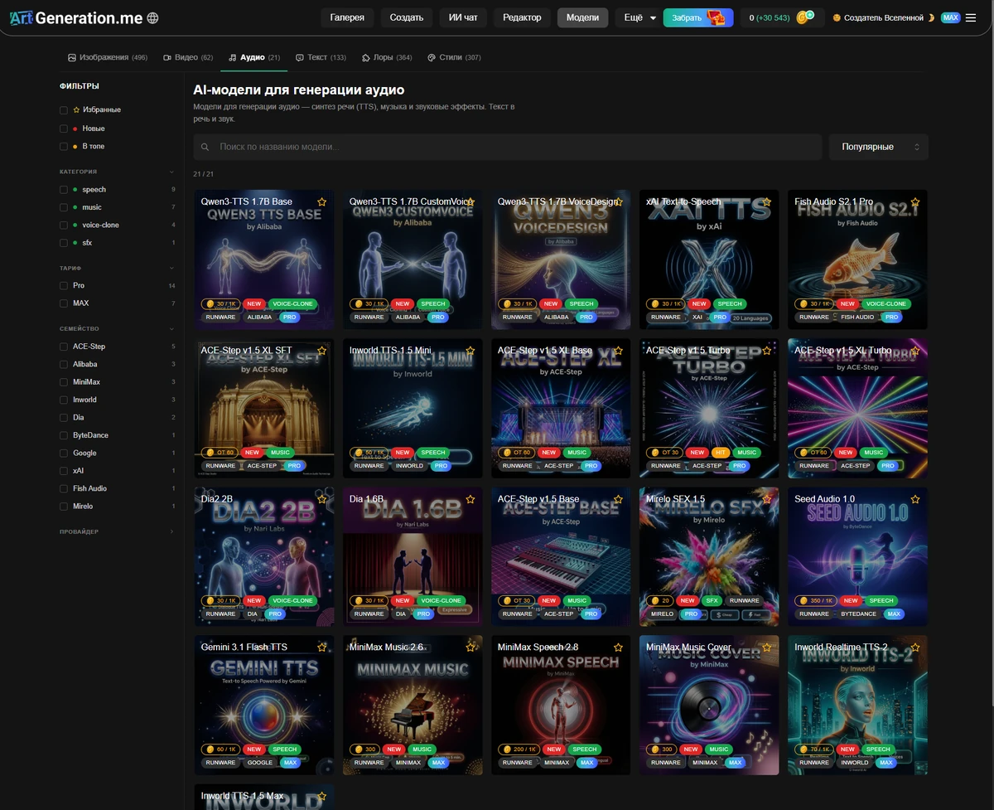Enable the В топе filter

coord(64,146)
